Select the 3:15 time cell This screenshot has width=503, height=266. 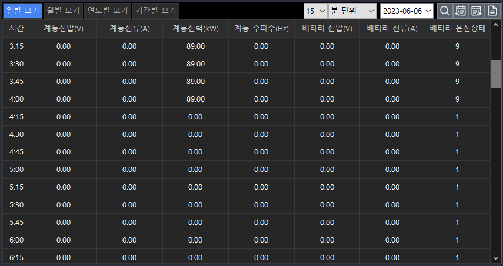[x=16, y=46]
